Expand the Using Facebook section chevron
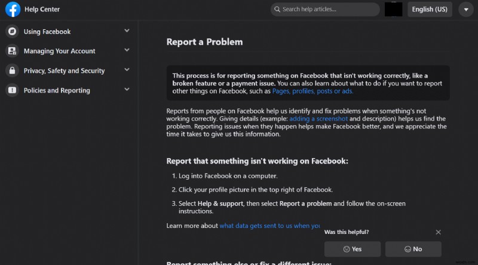This screenshot has height=265, width=478. point(127,31)
